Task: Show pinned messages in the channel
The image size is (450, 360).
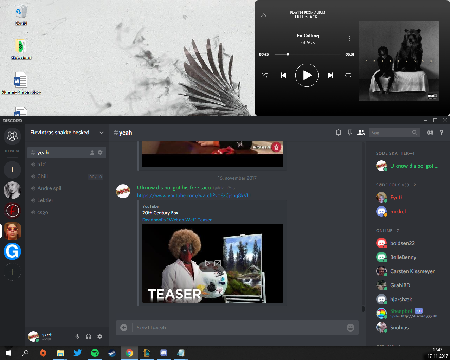Action: 350,133
